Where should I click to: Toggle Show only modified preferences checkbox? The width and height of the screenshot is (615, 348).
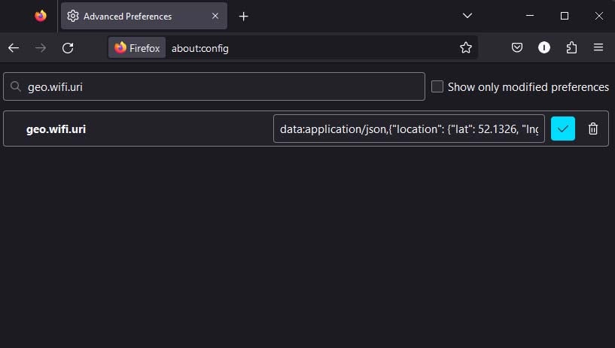437,87
